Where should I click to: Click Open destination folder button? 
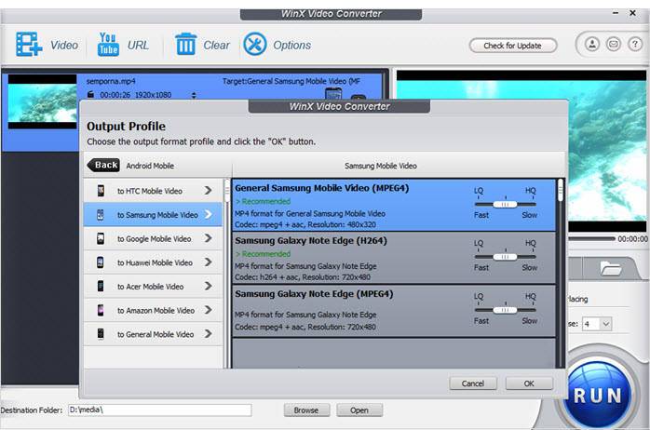pyautogui.click(x=359, y=410)
